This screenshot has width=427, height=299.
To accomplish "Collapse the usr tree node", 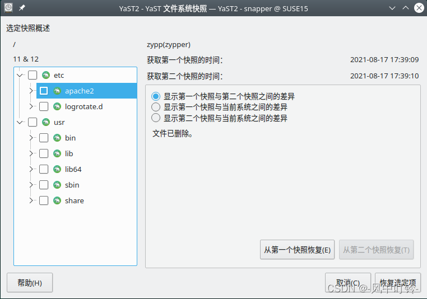I will pyautogui.click(x=20, y=122).
